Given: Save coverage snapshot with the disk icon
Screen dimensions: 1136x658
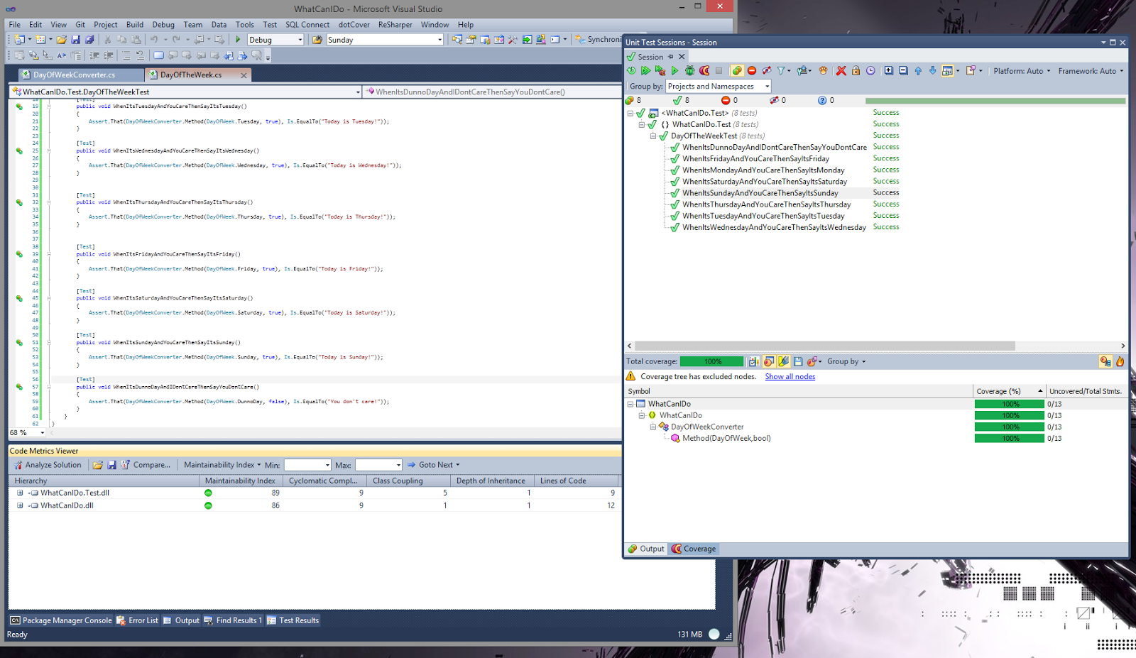Looking at the screenshot, I should [798, 361].
